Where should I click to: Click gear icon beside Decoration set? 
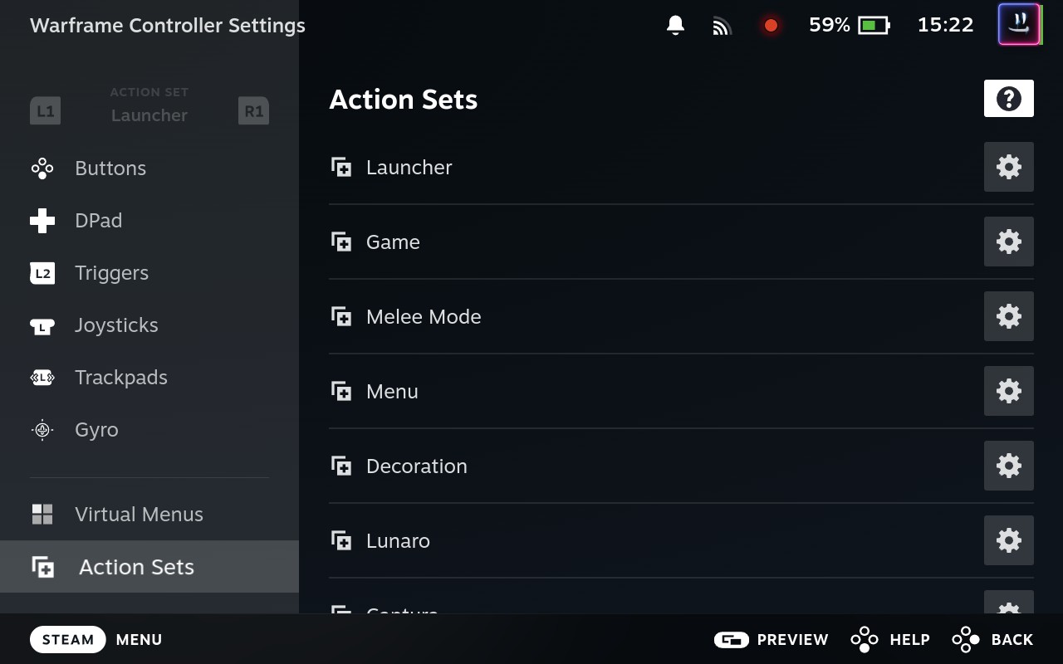pos(1008,466)
